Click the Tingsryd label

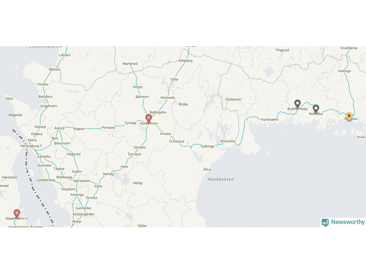click(x=282, y=50)
